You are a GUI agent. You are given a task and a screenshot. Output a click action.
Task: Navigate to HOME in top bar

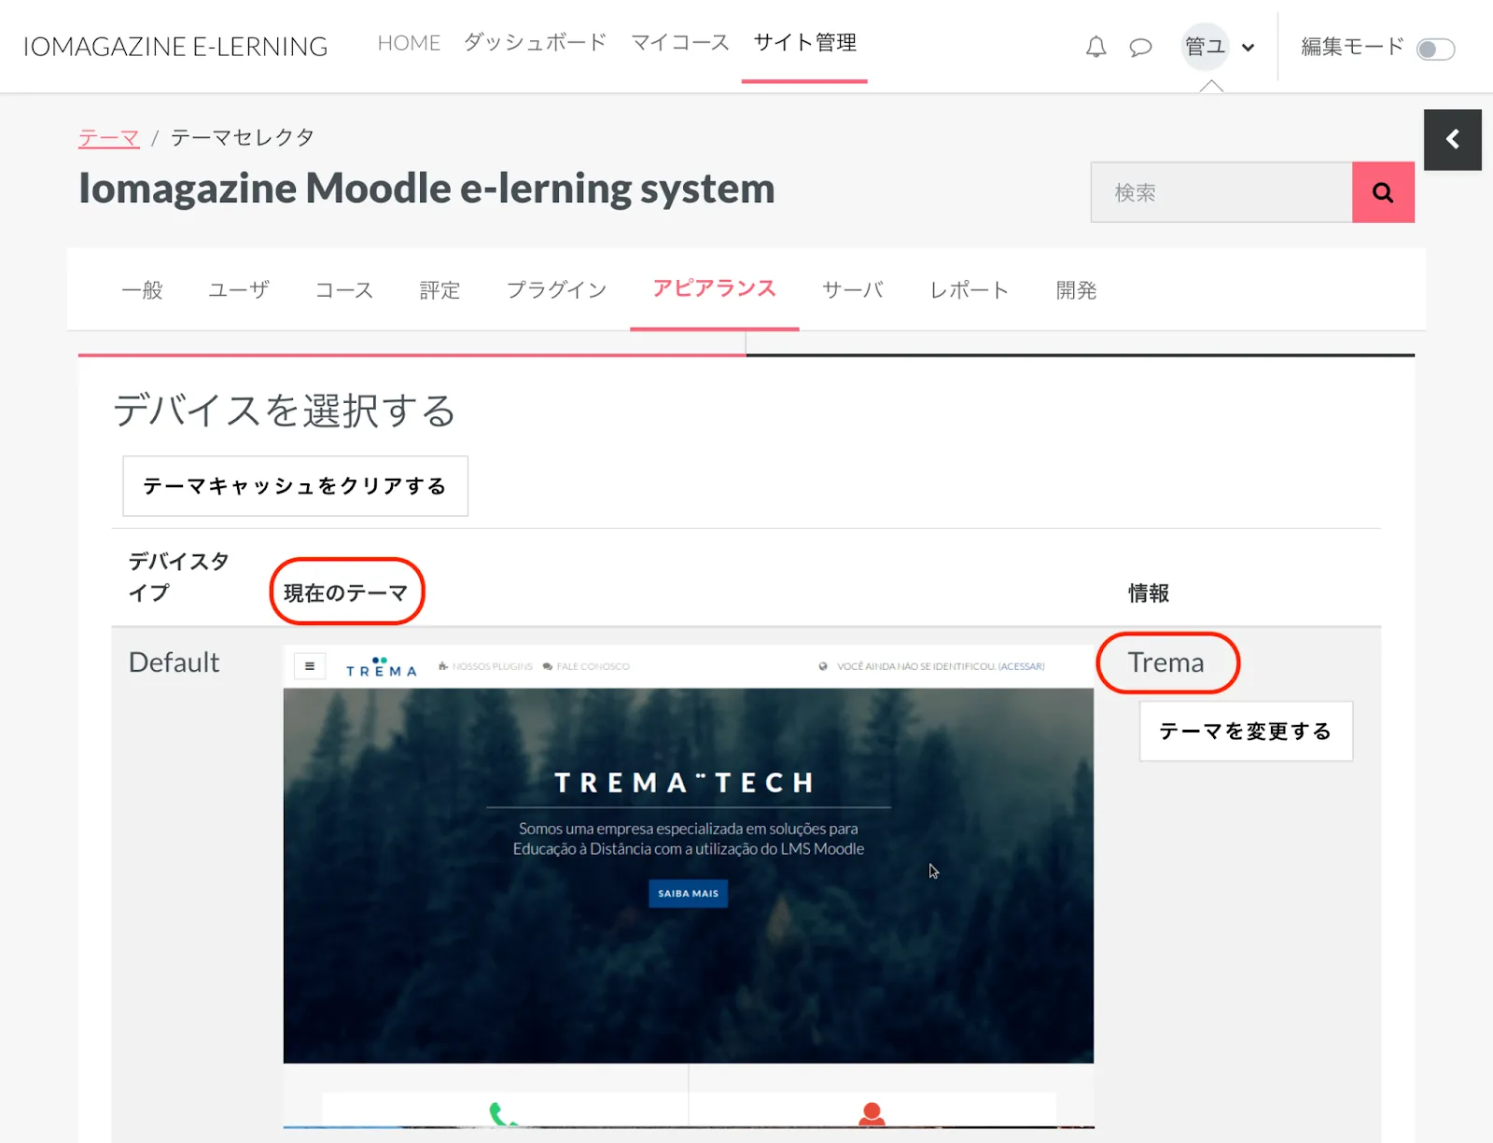point(409,43)
